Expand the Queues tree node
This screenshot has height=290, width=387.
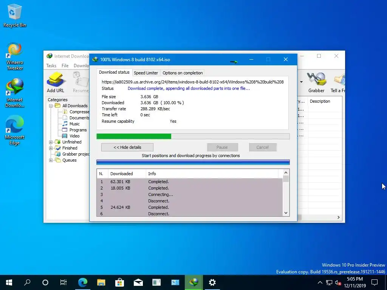pyautogui.click(x=51, y=160)
